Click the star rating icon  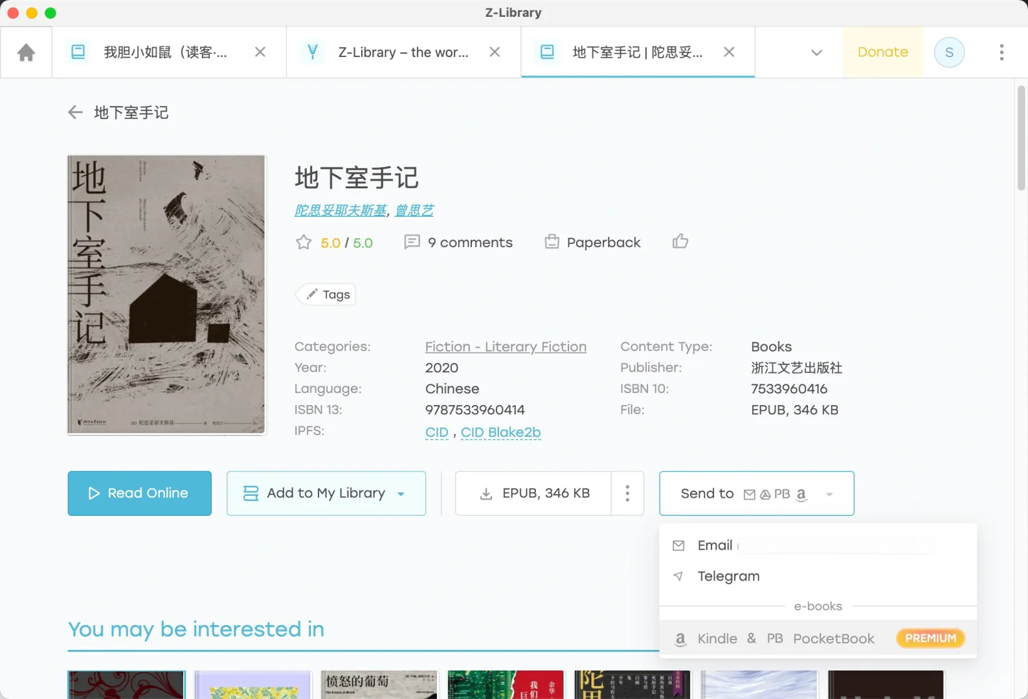coord(304,242)
